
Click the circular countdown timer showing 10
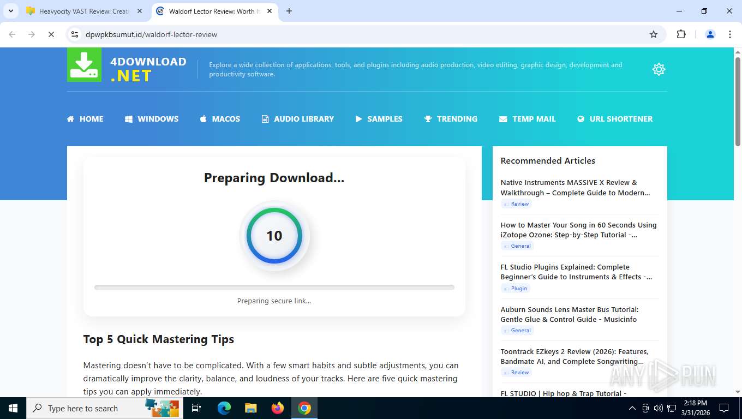(x=274, y=236)
